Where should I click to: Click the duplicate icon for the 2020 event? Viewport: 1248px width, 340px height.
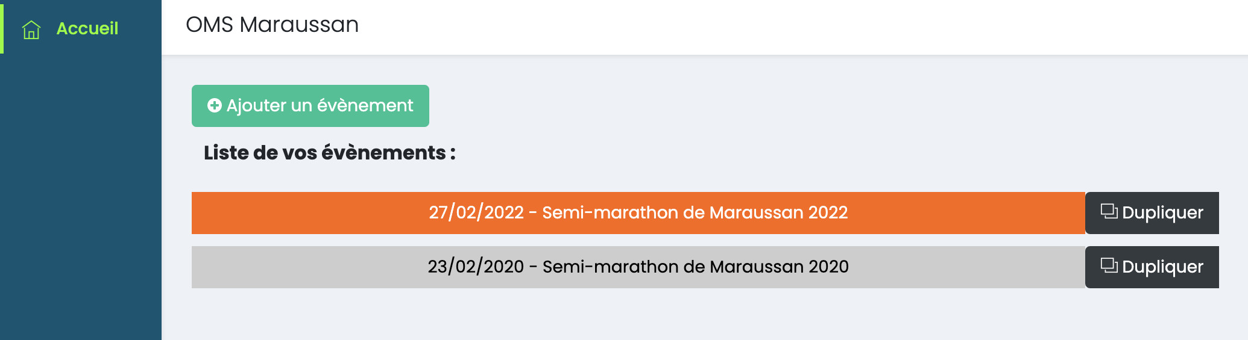click(x=1109, y=265)
